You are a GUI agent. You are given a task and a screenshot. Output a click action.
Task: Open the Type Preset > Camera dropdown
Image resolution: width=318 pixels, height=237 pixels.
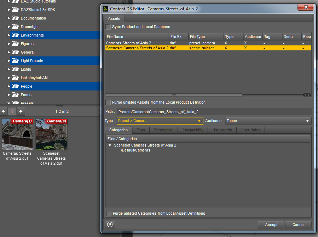[x=160, y=121]
